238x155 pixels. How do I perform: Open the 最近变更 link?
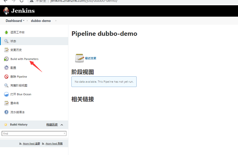pyautogui.click(x=91, y=58)
